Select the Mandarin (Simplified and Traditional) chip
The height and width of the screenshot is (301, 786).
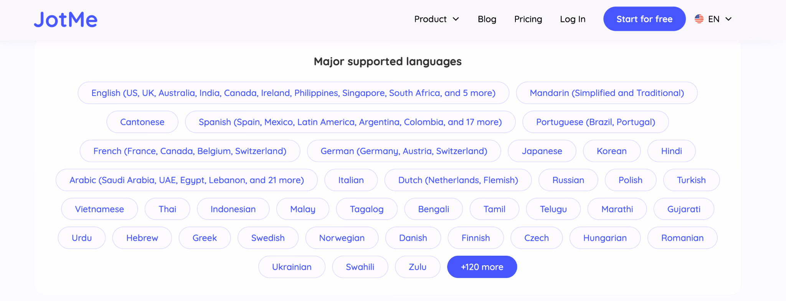click(607, 93)
